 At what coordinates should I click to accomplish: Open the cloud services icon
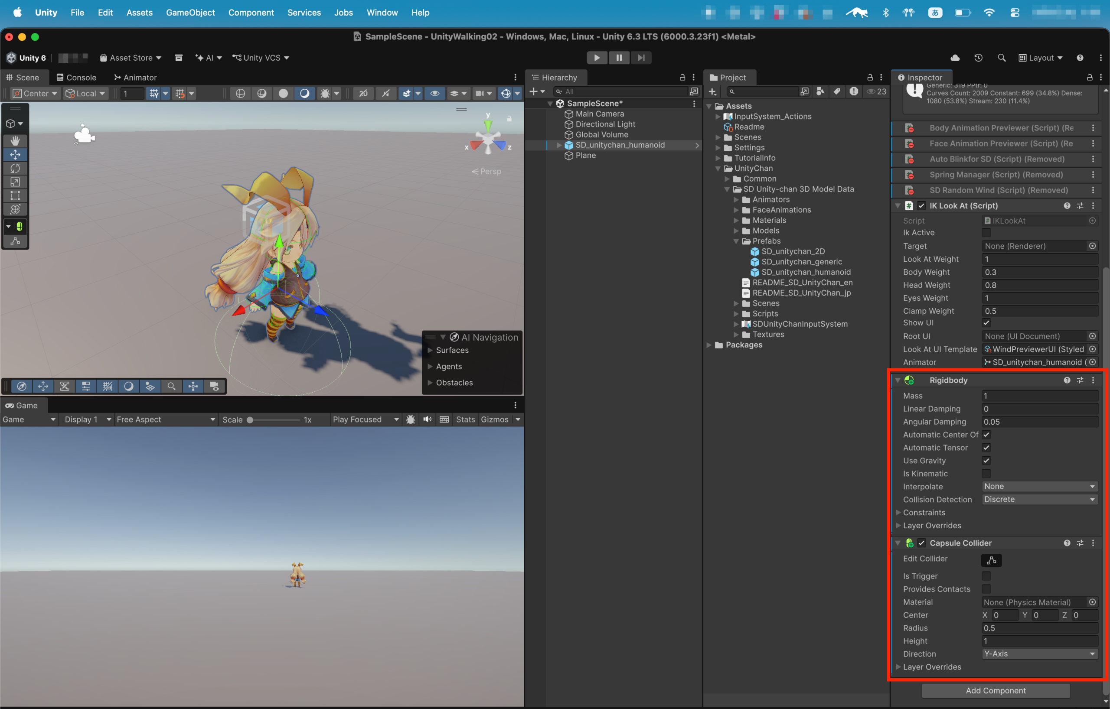pyautogui.click(x=955, y=58)
